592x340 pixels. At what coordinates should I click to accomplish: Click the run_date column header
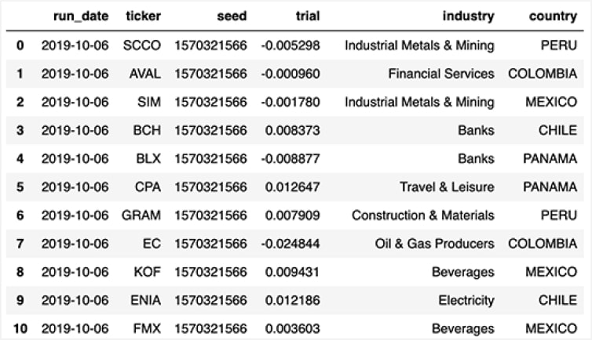point(80,16)
